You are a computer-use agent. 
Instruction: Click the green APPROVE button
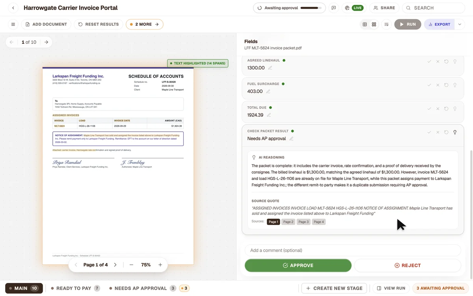click(x=298, y=265)
